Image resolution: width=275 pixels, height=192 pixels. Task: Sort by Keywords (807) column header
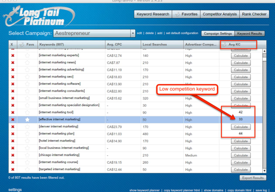click(x=72, y=45)
